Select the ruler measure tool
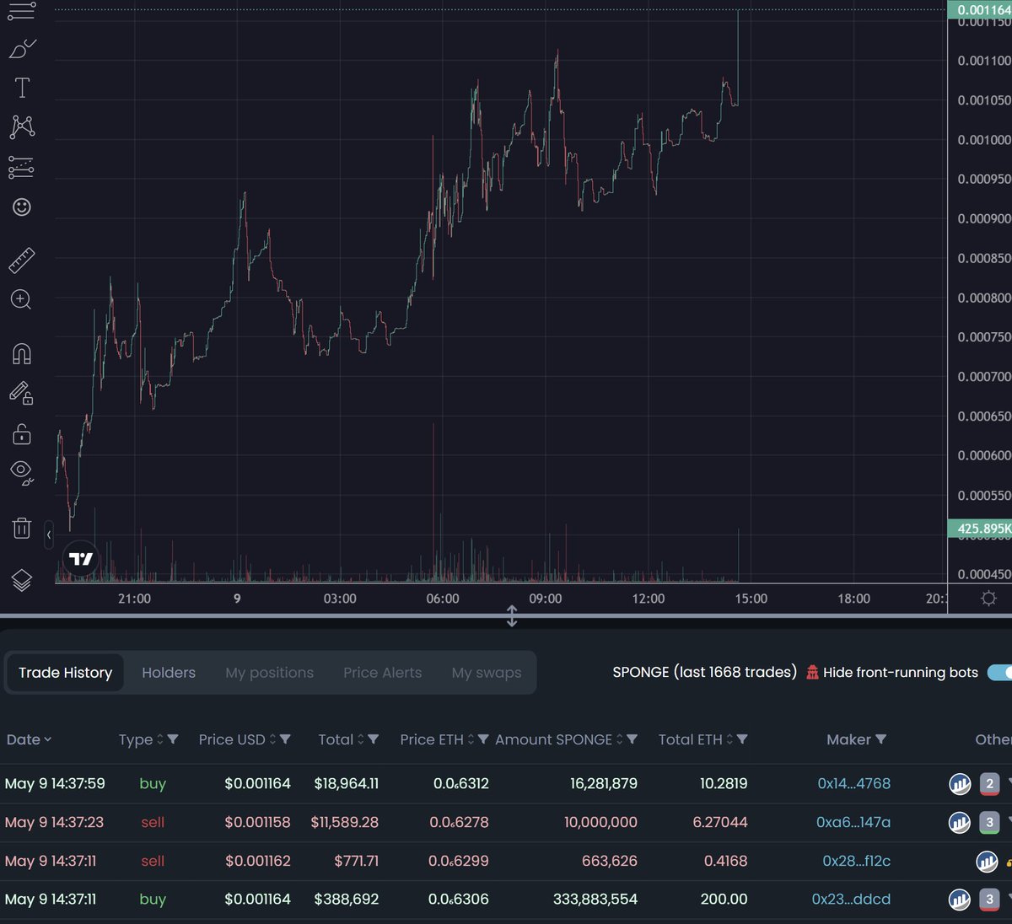Viewport: 1012px width, 924px height. click(x=22, y=261)
